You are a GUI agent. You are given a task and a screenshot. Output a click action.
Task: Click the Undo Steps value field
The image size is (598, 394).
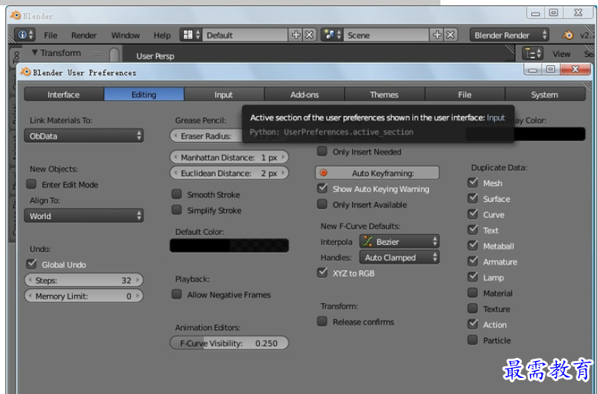coord(84,280)
